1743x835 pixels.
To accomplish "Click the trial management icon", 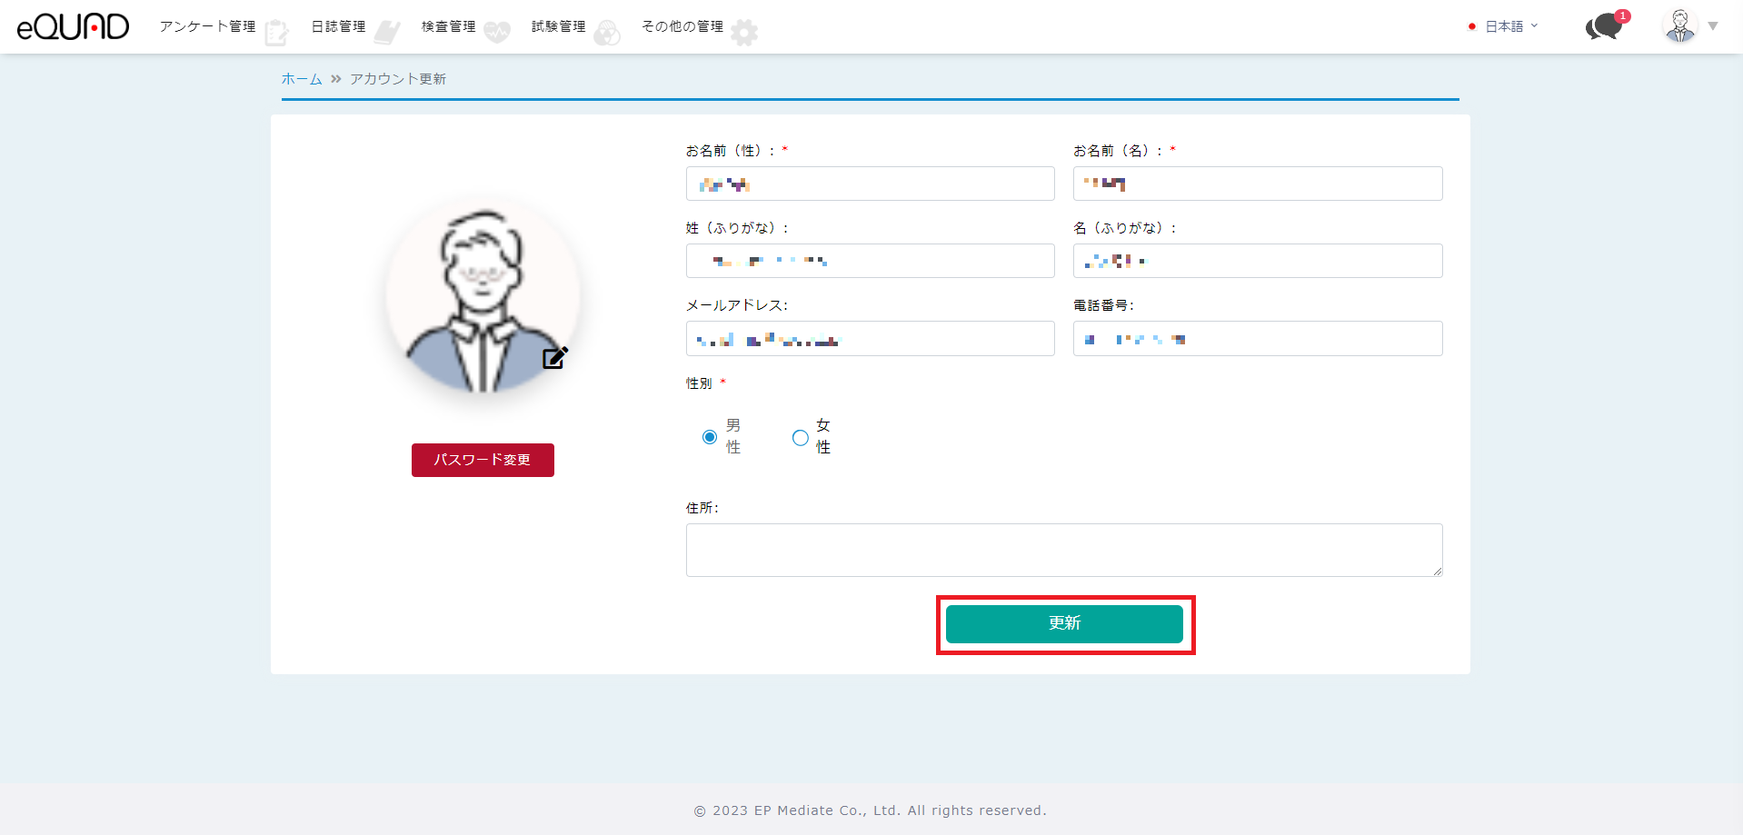I will click(x=607, y=34).
